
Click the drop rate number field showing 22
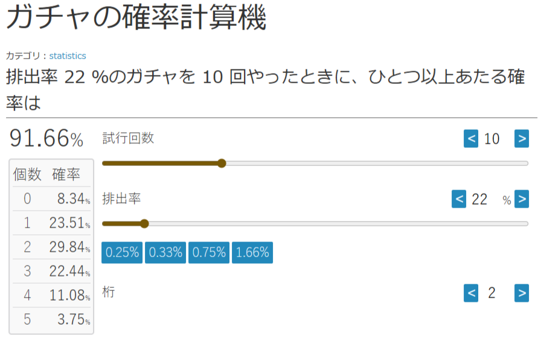(x=480, y=199)
